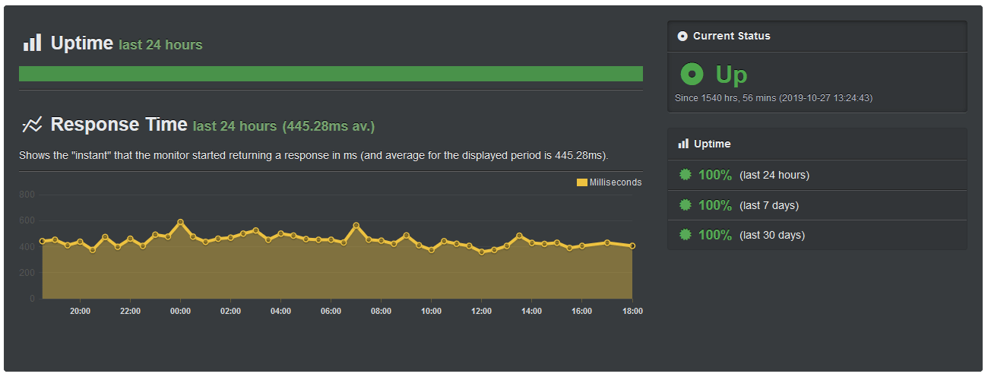
Task: Click the 10:00 x-axis label
Action: coord(431,311)
